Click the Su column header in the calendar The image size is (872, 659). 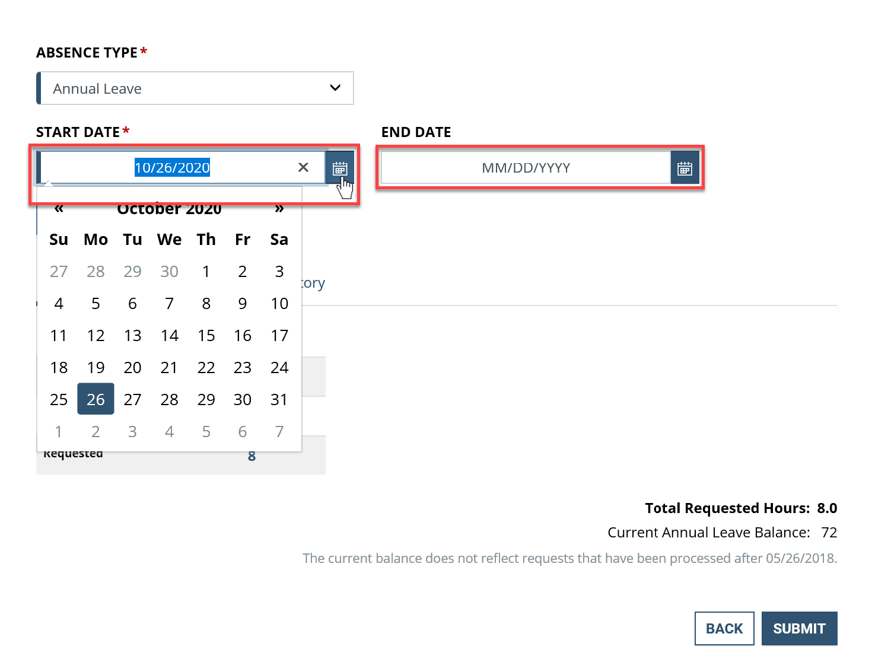(58, 239)
